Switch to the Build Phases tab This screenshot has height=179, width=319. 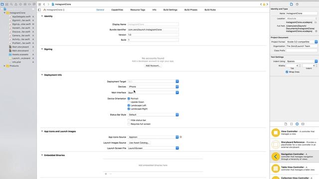pos(191,10)
